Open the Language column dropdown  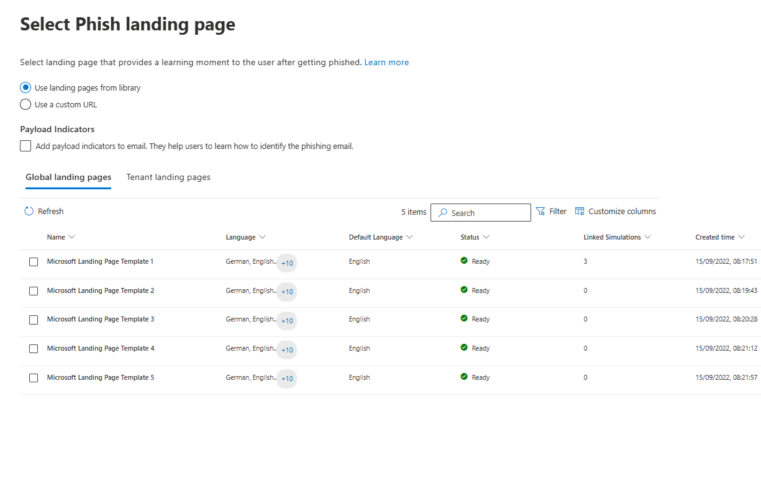coord(262,237)
